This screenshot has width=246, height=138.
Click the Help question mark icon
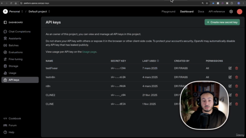coord(5,132)
